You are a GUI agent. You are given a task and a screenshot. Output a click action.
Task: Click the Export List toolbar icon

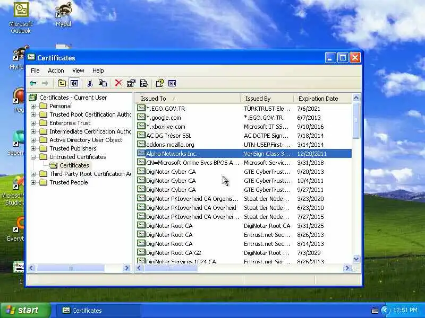(x=143, y=83)
